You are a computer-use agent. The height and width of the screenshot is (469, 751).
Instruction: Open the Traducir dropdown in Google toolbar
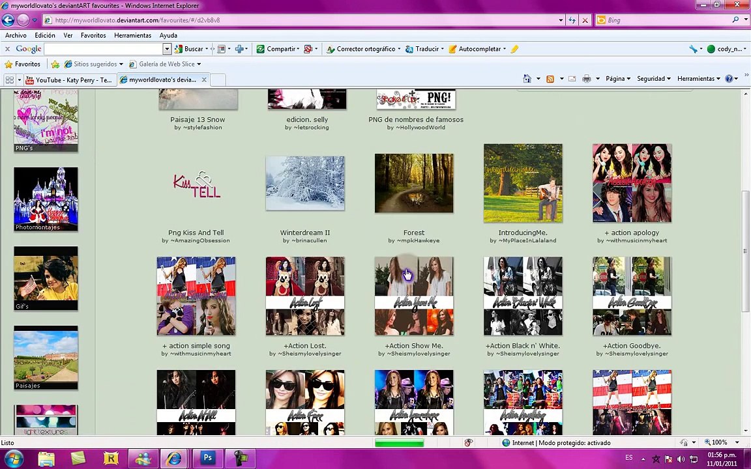(427, 49)
